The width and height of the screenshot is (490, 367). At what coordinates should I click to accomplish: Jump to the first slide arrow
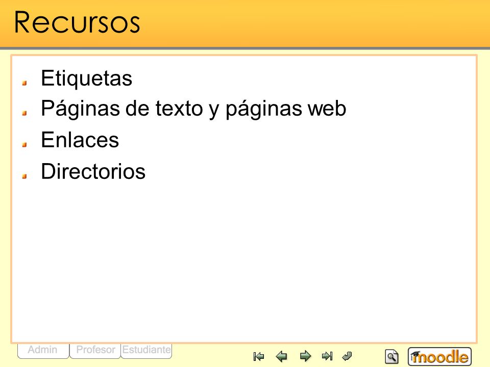pyautogui.click(x=259, y=356)
